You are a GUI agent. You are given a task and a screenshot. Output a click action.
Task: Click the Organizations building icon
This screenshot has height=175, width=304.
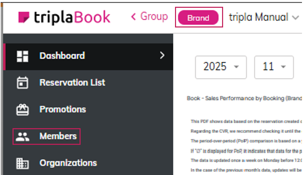[22, 163]
